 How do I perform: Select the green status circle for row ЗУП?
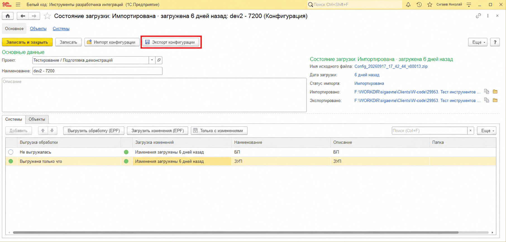click(11, 161)
